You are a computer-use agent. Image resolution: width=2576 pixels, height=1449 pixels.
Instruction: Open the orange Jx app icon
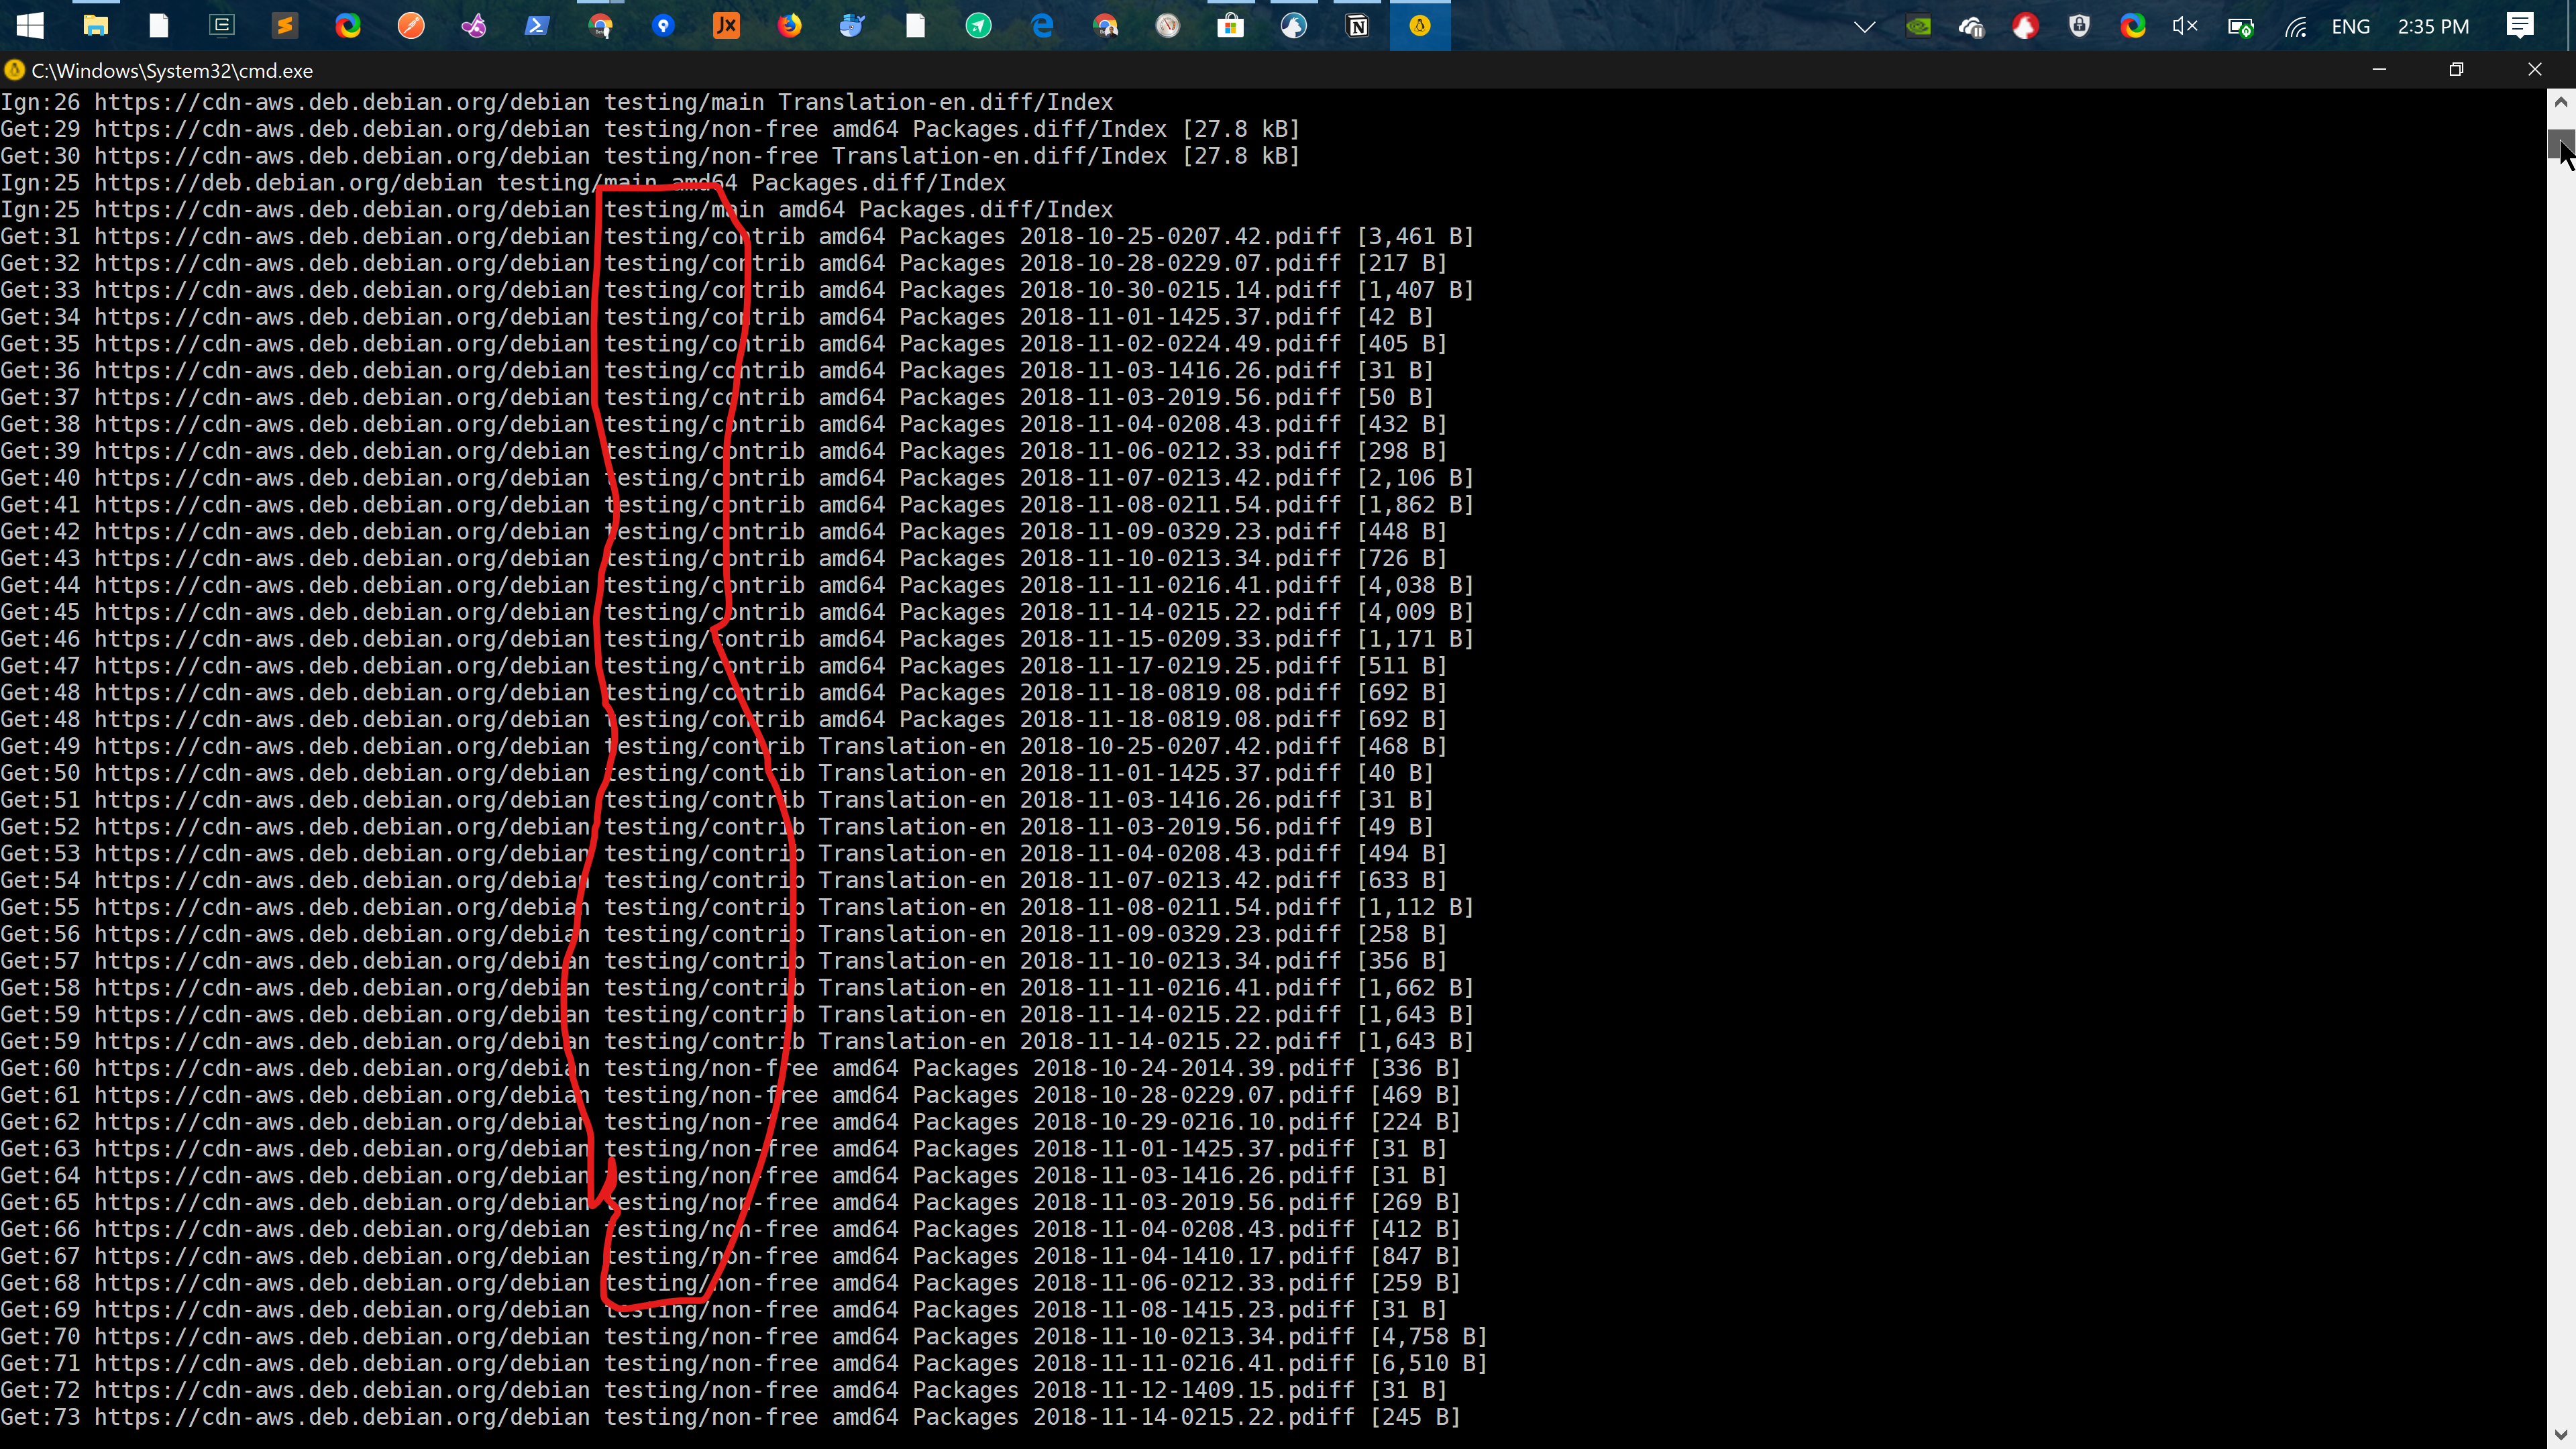tap(726, 26)
